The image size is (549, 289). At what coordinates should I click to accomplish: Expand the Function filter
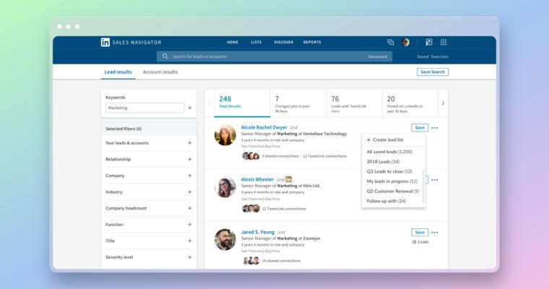(x=190, y=225)
